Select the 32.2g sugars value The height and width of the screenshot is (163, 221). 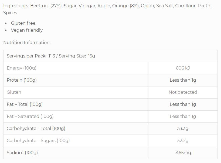(183, 140)
